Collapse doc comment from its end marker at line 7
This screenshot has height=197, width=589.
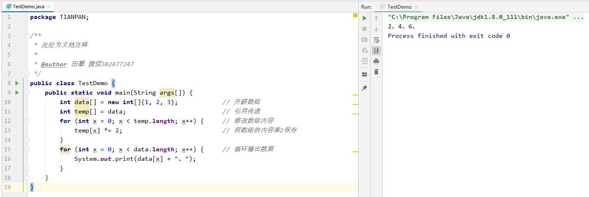point(27,74)
